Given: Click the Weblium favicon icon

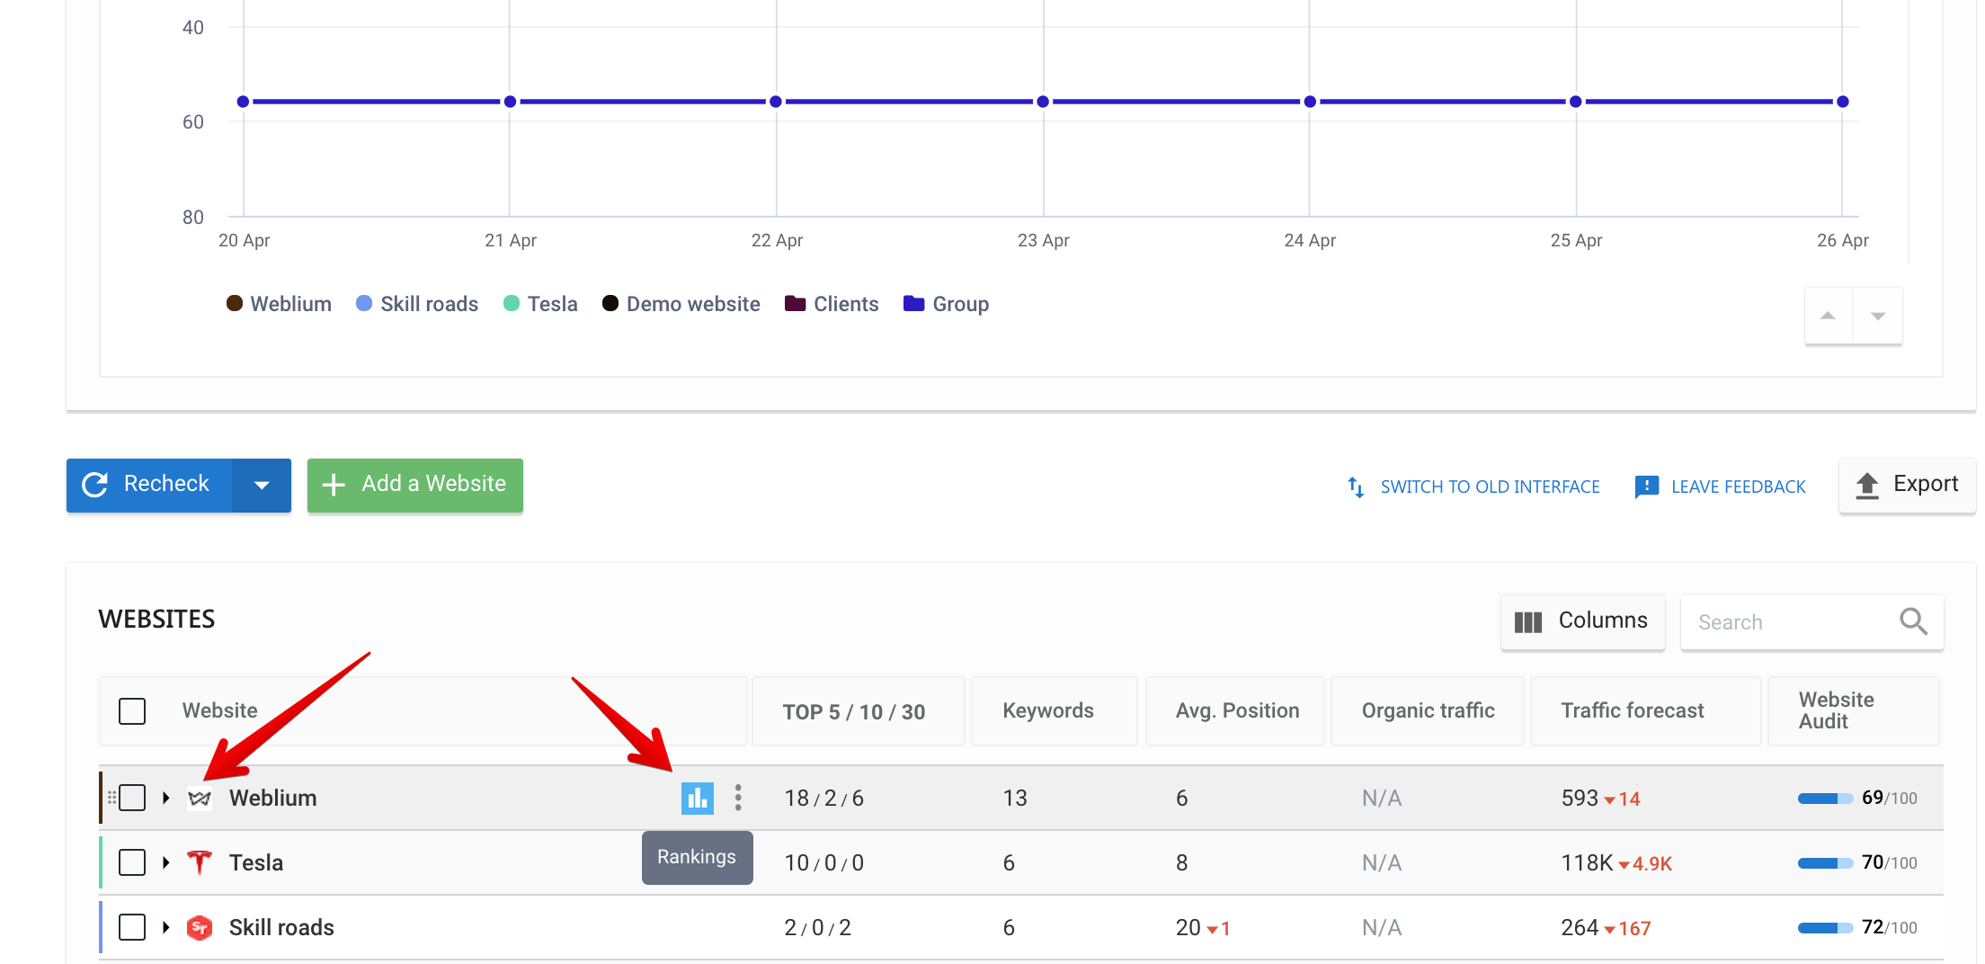Looking at the screenshot, I should coord(200,799).
